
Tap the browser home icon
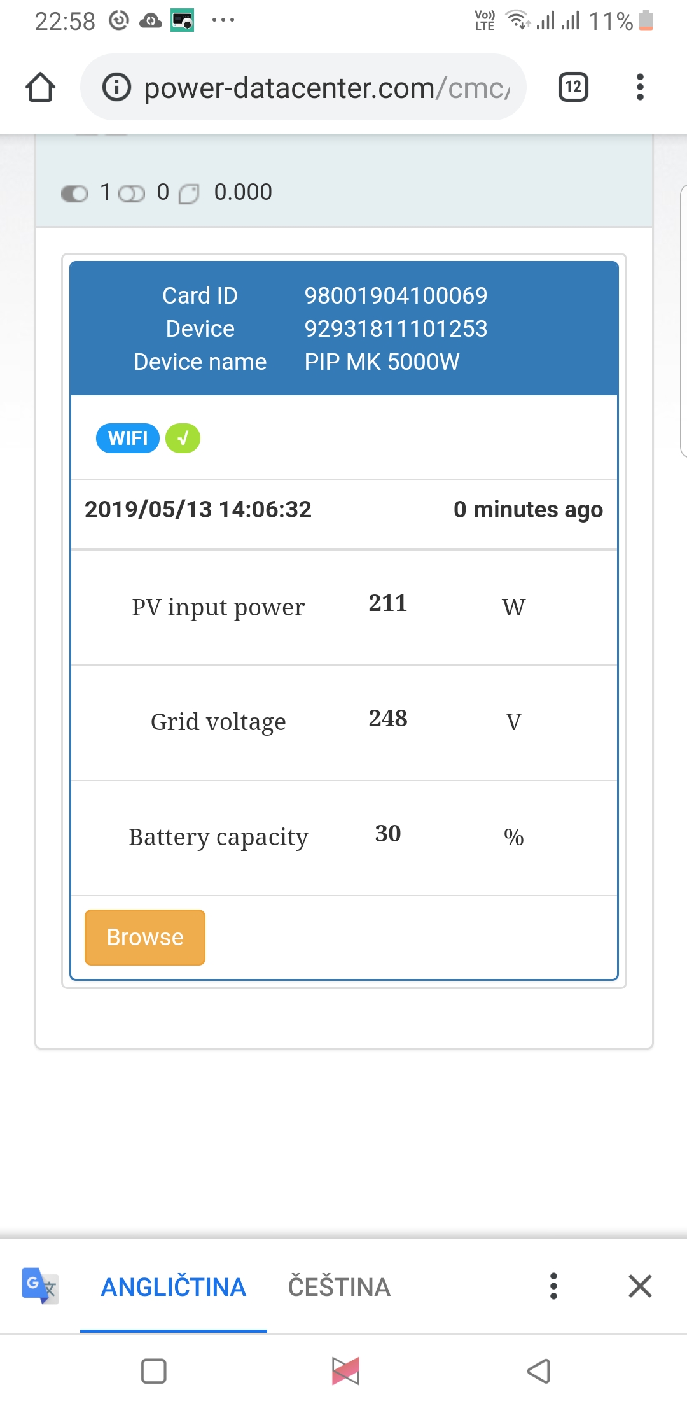tap(40, 87)
